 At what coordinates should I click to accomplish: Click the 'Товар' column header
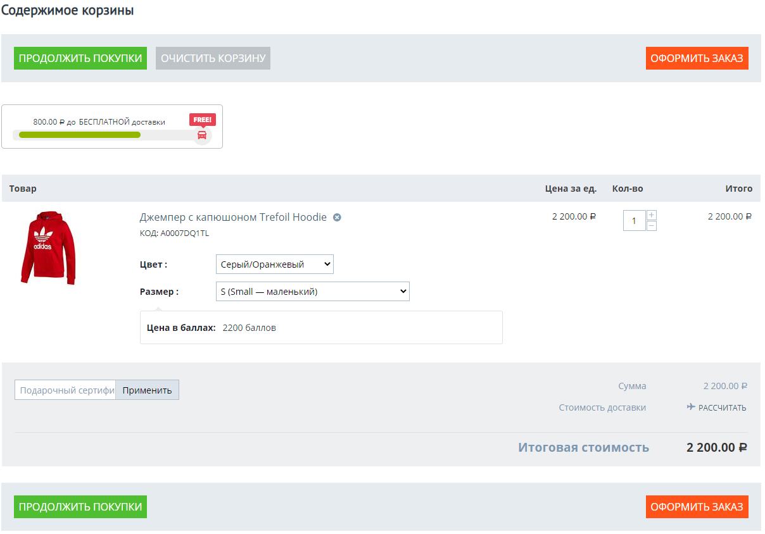(23, 189)
